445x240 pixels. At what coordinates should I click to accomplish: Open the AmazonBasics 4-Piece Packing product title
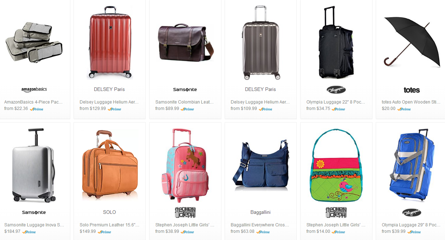pyautogui.click(x=34, y=102)
